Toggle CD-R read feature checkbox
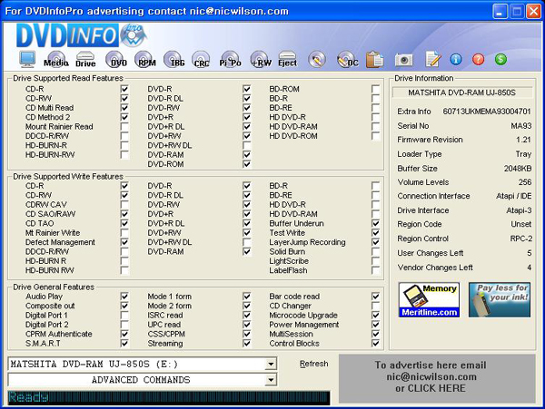The width and height of the screenshot is (545, 409). tap(124, 89)
